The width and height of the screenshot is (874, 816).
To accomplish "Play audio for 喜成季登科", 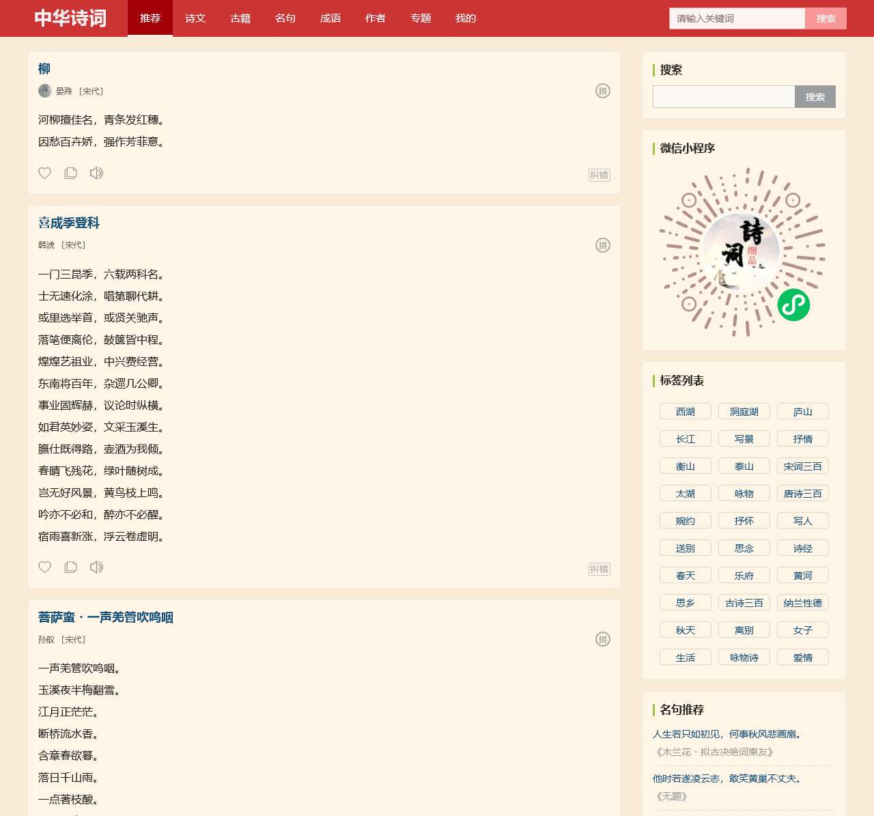I will [96, 567].
